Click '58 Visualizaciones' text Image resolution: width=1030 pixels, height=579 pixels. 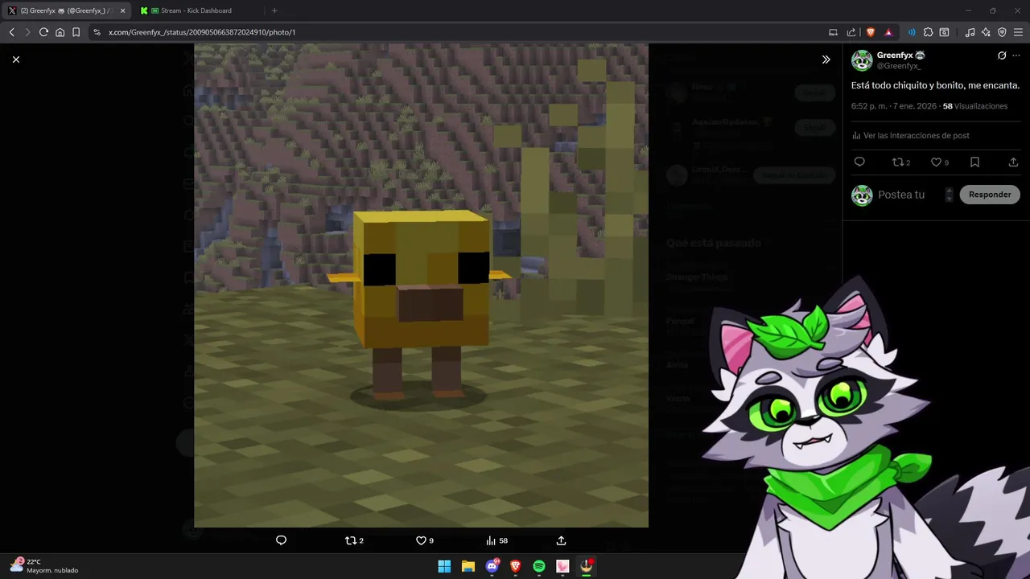coord(975,106)
